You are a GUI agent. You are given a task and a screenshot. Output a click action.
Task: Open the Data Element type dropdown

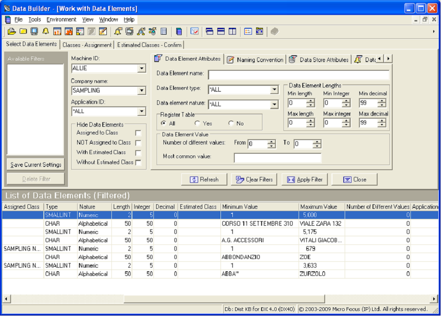tap(275, 89)
